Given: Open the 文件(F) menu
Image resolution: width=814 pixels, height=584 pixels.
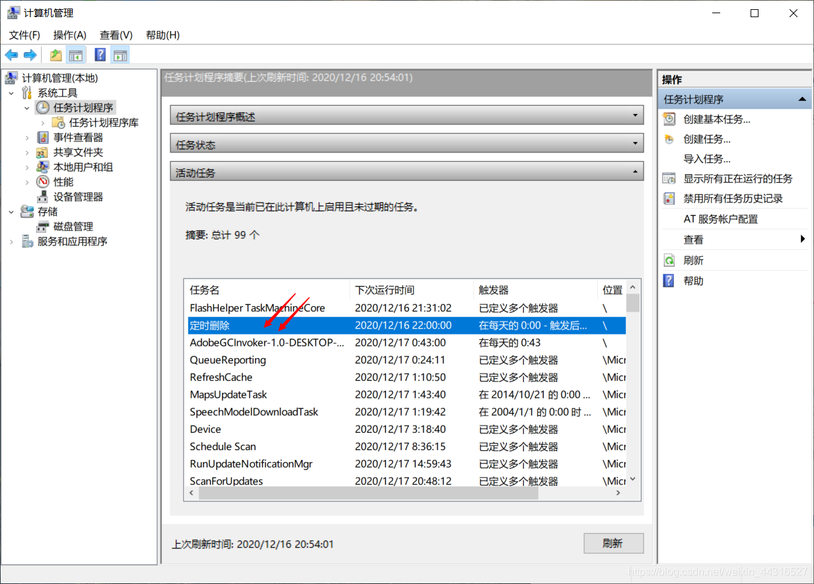Looking at the screenshot, I should (24, 35).
